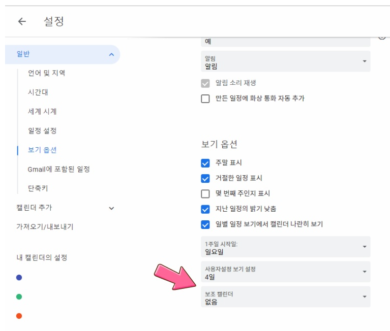This screenshot has height=331, width=390.
Task: Collapse the 일반 section chevron
Action: [111, 54]
